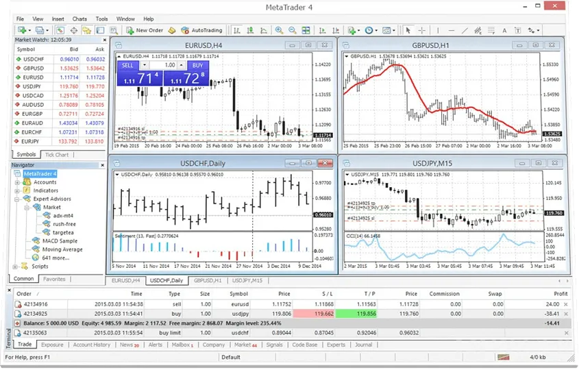Viewport: 579px width, 372px height.
Task: Click the green 119.856 take profit cell
Action: click(356, 314)
